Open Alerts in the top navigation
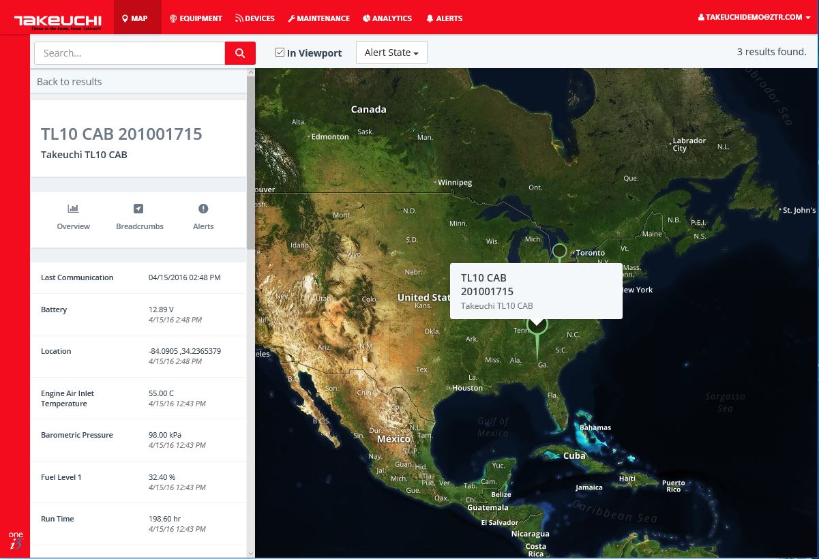 (x=444, y=18)
